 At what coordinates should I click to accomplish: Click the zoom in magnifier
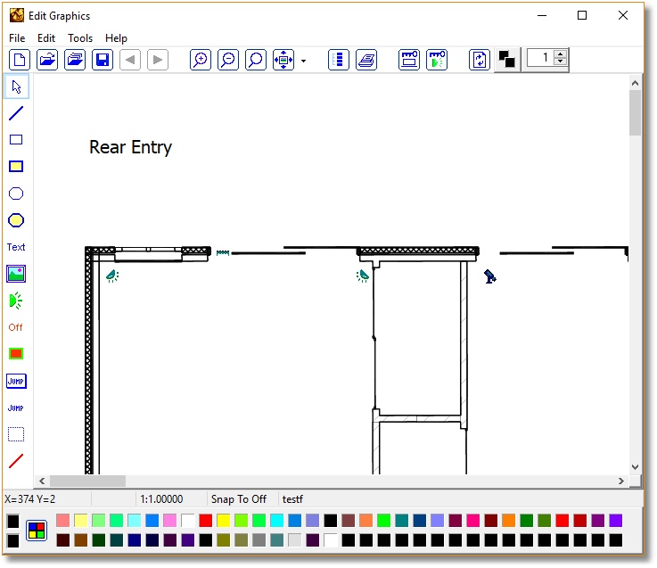click(201, 60)
